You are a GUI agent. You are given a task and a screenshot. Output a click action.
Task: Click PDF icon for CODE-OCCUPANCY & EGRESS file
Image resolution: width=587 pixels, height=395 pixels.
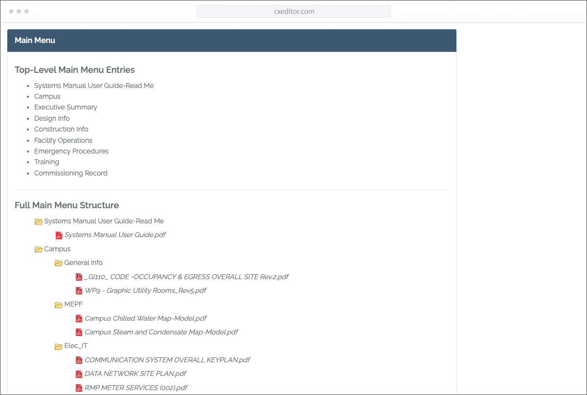click(x=79, y=277)
